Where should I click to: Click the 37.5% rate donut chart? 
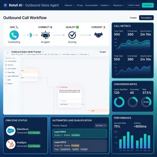pos(146,102)
